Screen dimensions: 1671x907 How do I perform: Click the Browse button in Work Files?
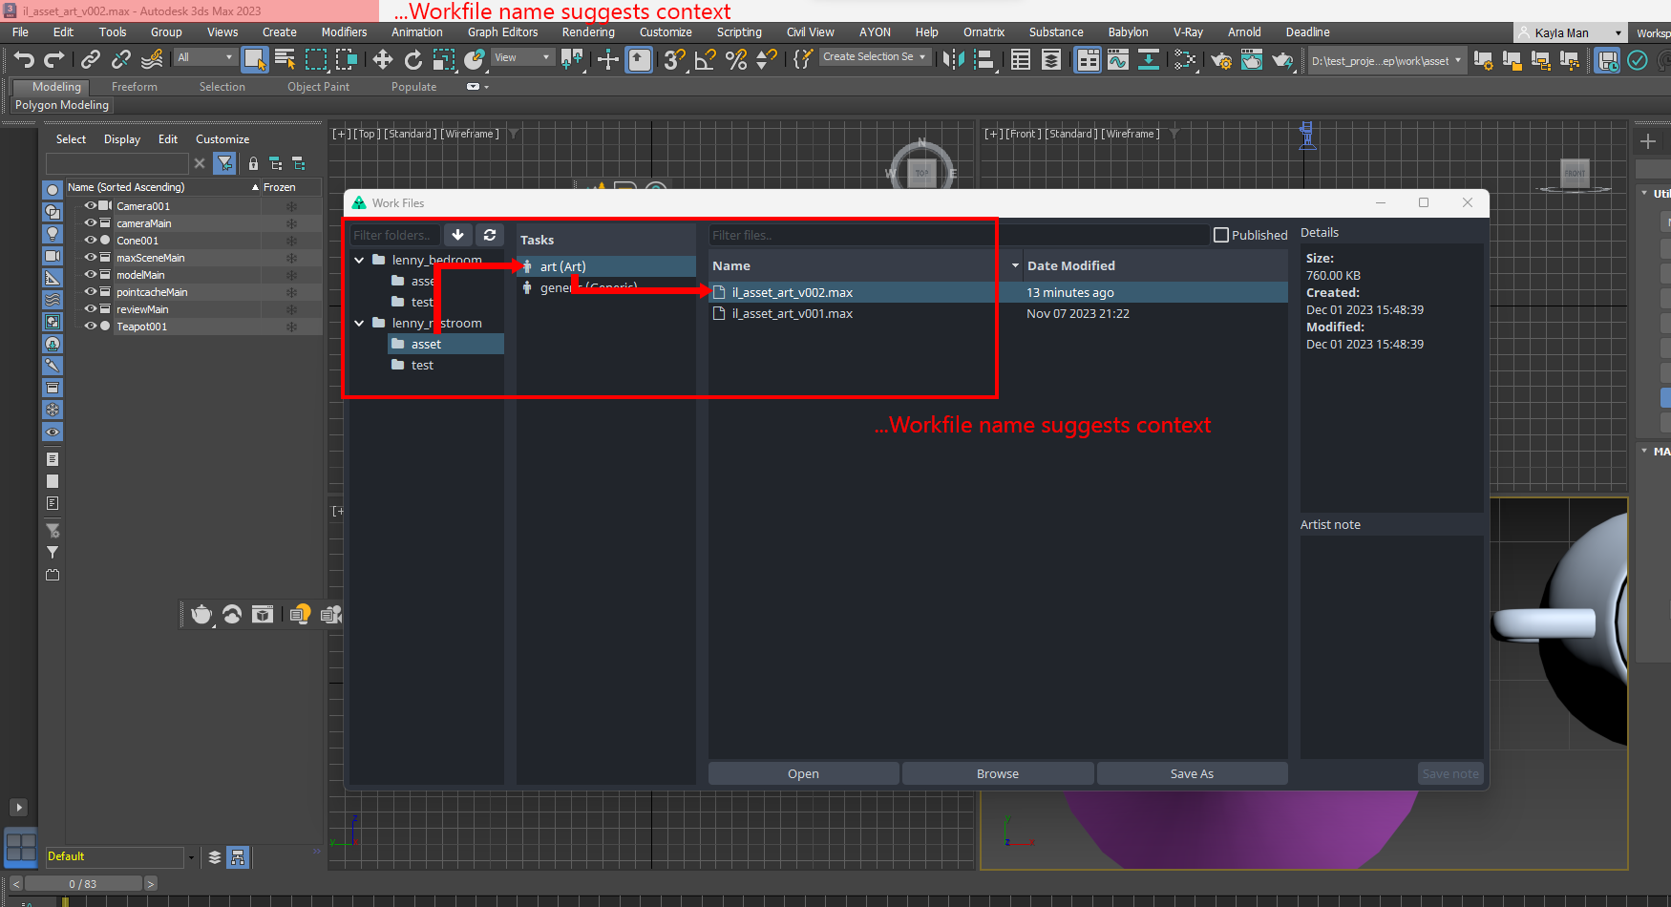coord(998,773)
